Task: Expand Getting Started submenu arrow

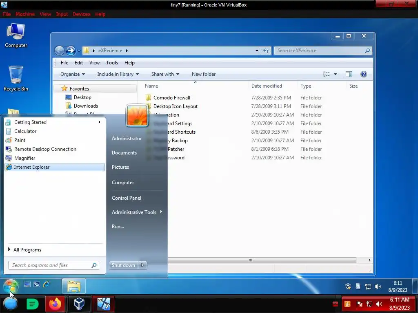Action: 100,122
